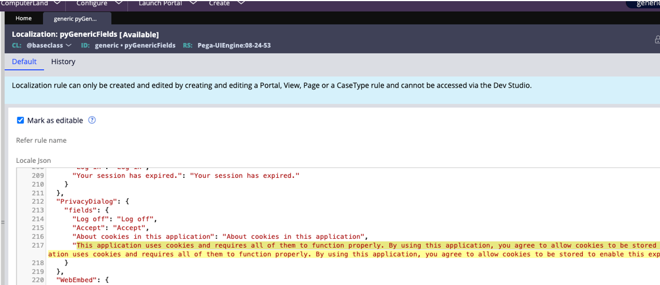Image resolution: width=660 pixels, height=285 pixels.
Task: Expand the @baseclass class chevron
Action: pyautogui.click(x=69, y=45)
